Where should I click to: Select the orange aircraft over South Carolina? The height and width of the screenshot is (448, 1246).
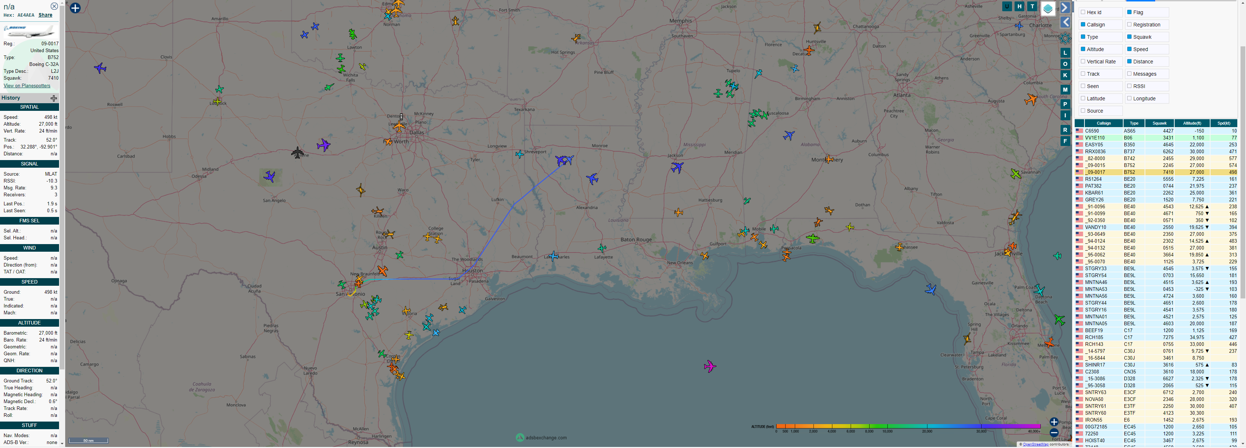(1031, 100)
